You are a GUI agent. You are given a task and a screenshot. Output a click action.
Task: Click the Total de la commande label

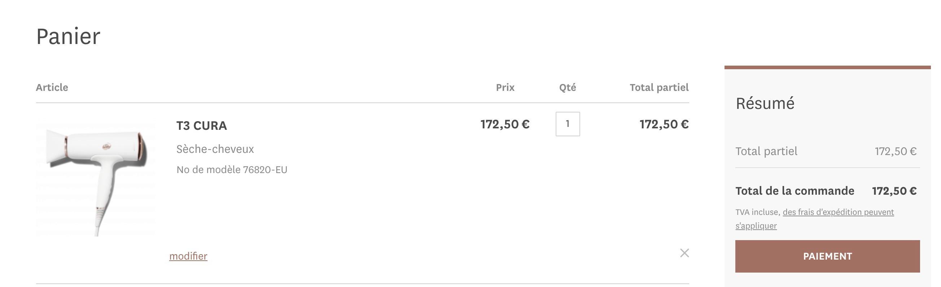pyautogui.click(x=795, y=191)
